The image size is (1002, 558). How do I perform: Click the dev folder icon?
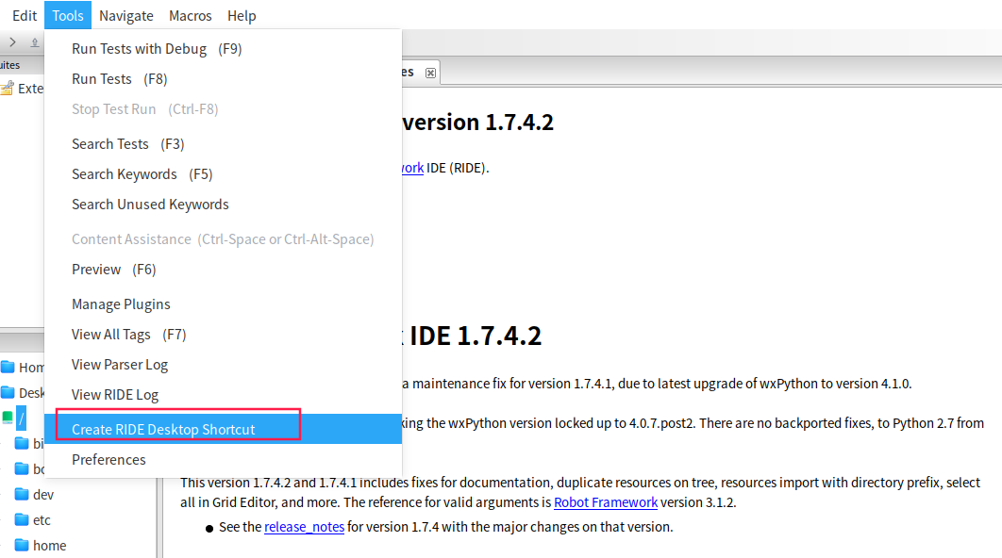click(22, 494)
